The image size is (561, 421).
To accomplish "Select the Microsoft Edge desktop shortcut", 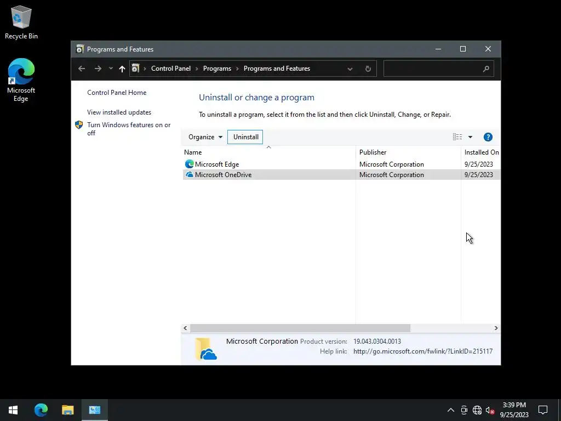I will [21, 80].
